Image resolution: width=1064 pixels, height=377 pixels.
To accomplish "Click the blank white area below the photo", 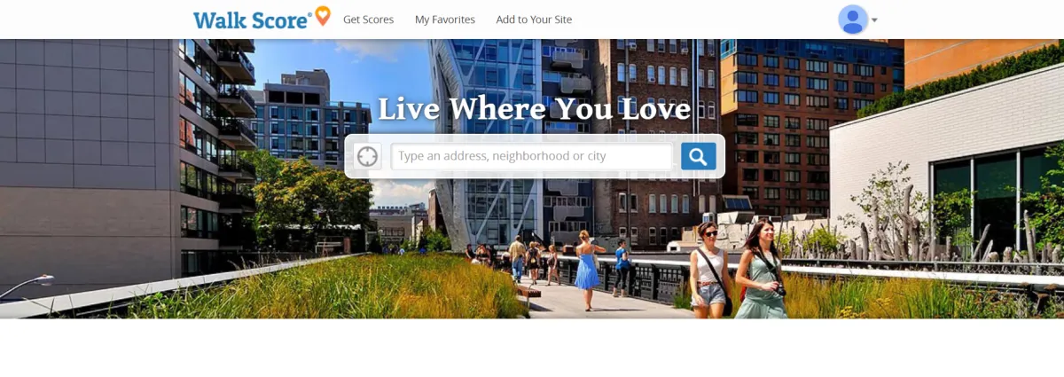I will [532, 348].
